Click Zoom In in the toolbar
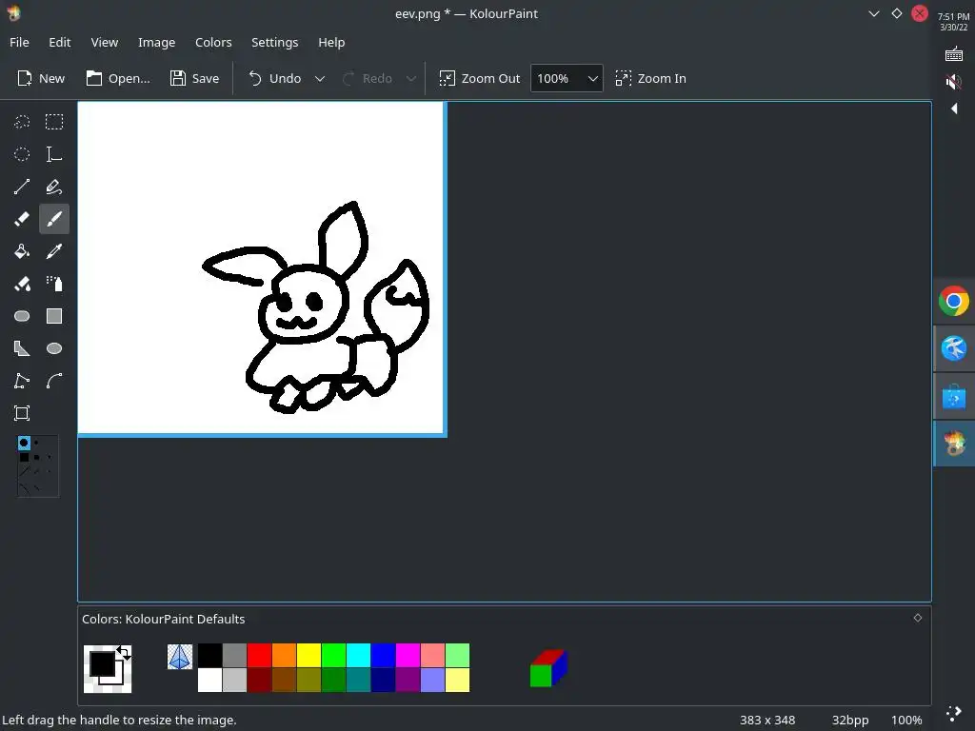975x731 pixels. (x=650, y=78)
